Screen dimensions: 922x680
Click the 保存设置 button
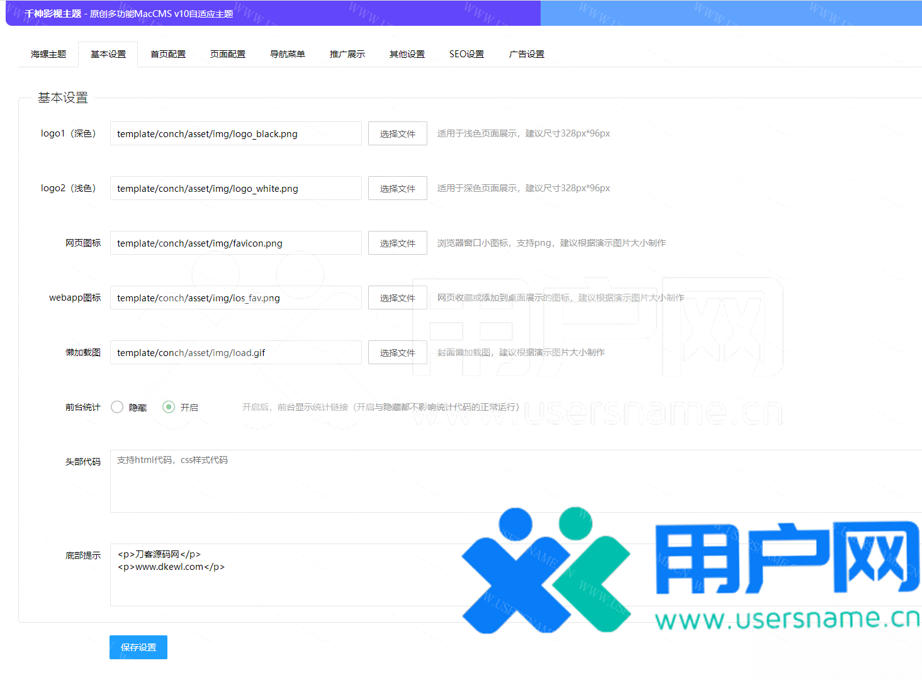point(138,647)
